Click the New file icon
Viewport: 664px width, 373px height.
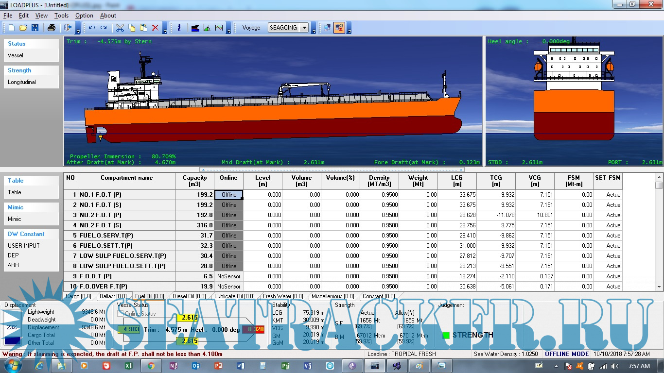coord(12,28)
